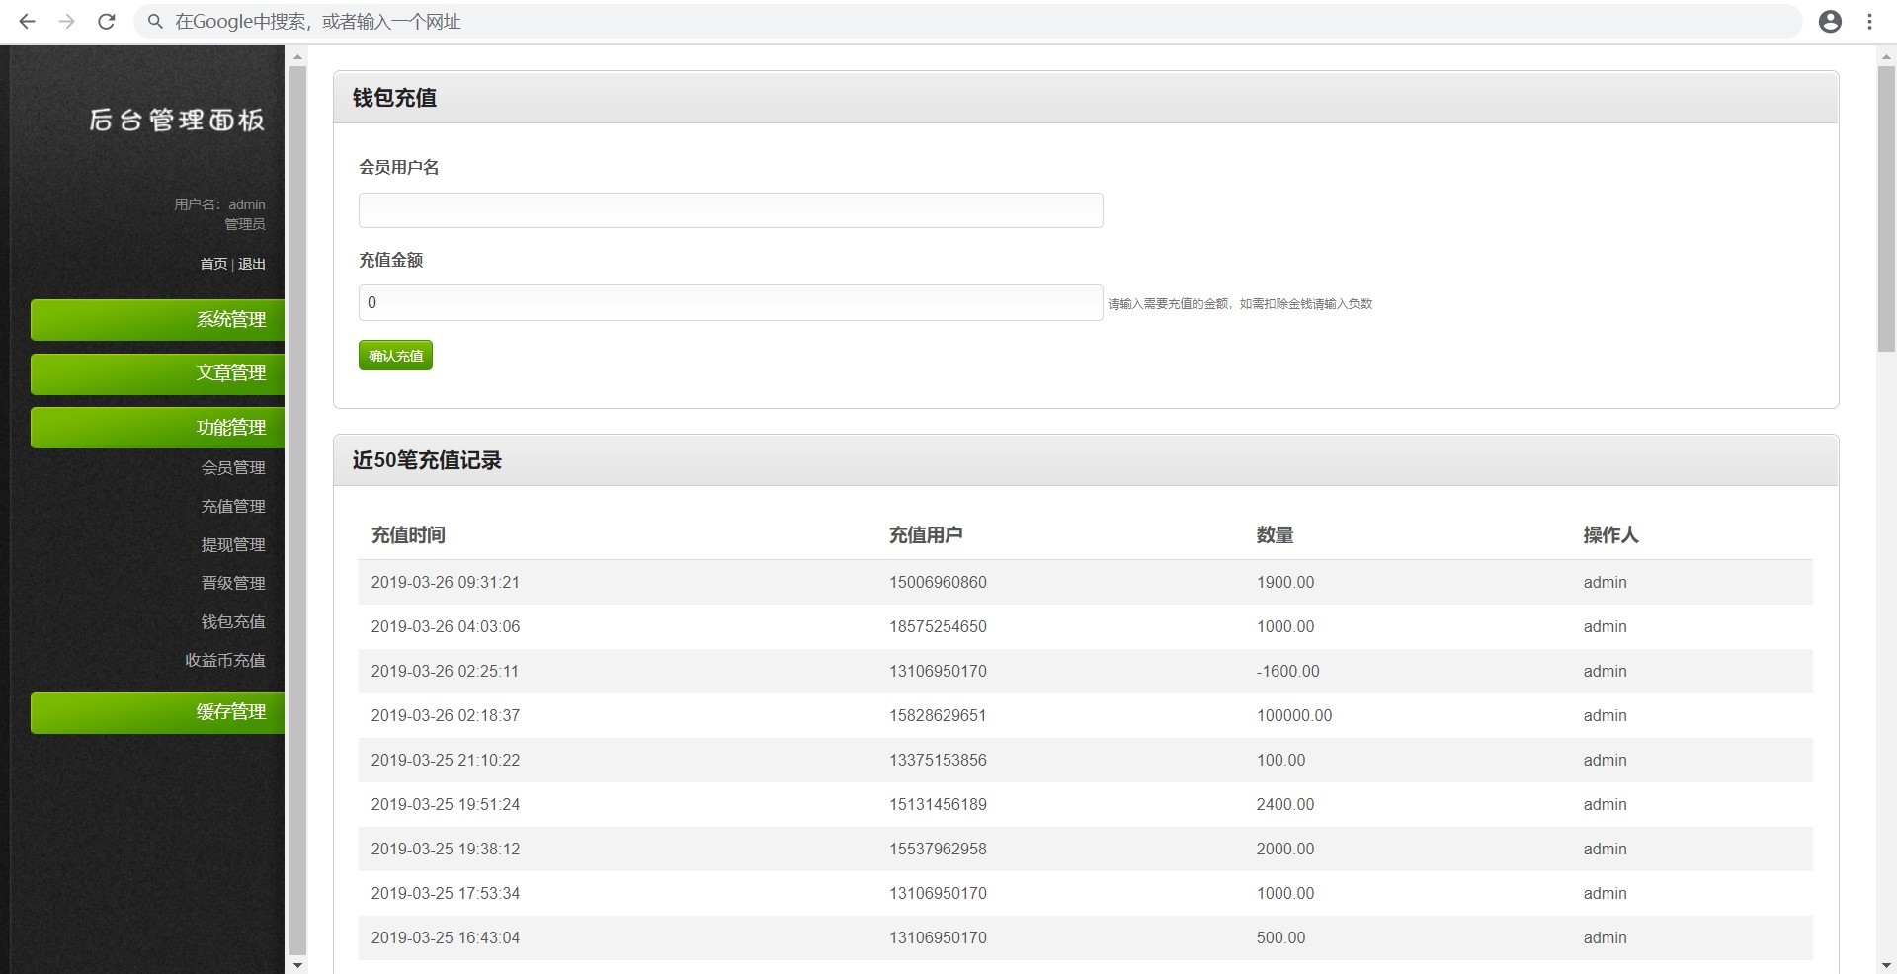Click the 后台管理面板 title logo
1897x974 pixels.
[x=177, y=121]
